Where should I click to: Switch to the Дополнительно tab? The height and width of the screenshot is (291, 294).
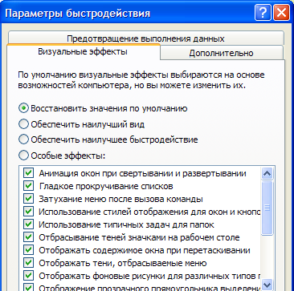tap(221, 53)
